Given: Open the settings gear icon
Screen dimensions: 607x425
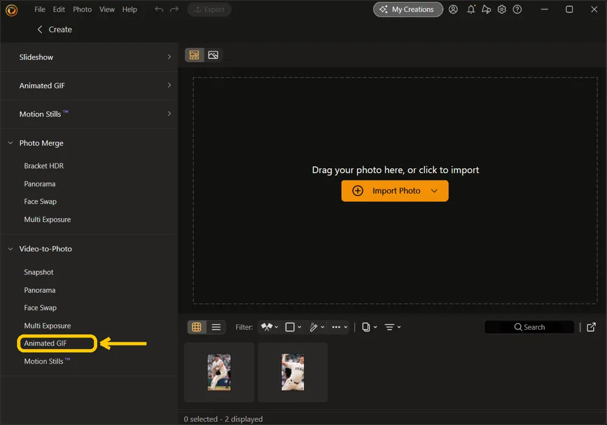Looking at the screenshot, I should click(x=502, y=9).
